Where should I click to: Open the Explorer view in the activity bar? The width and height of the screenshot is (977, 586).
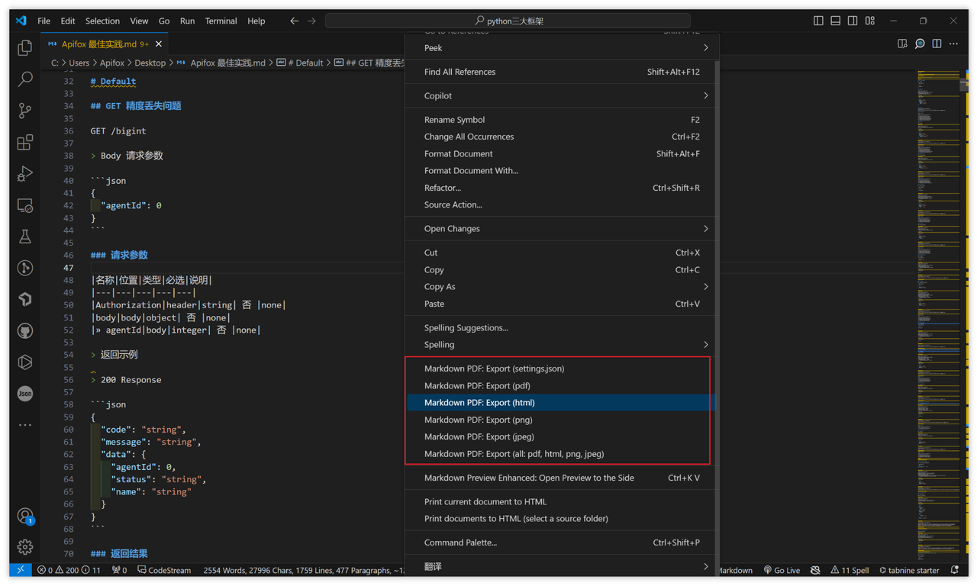[25, 47]
